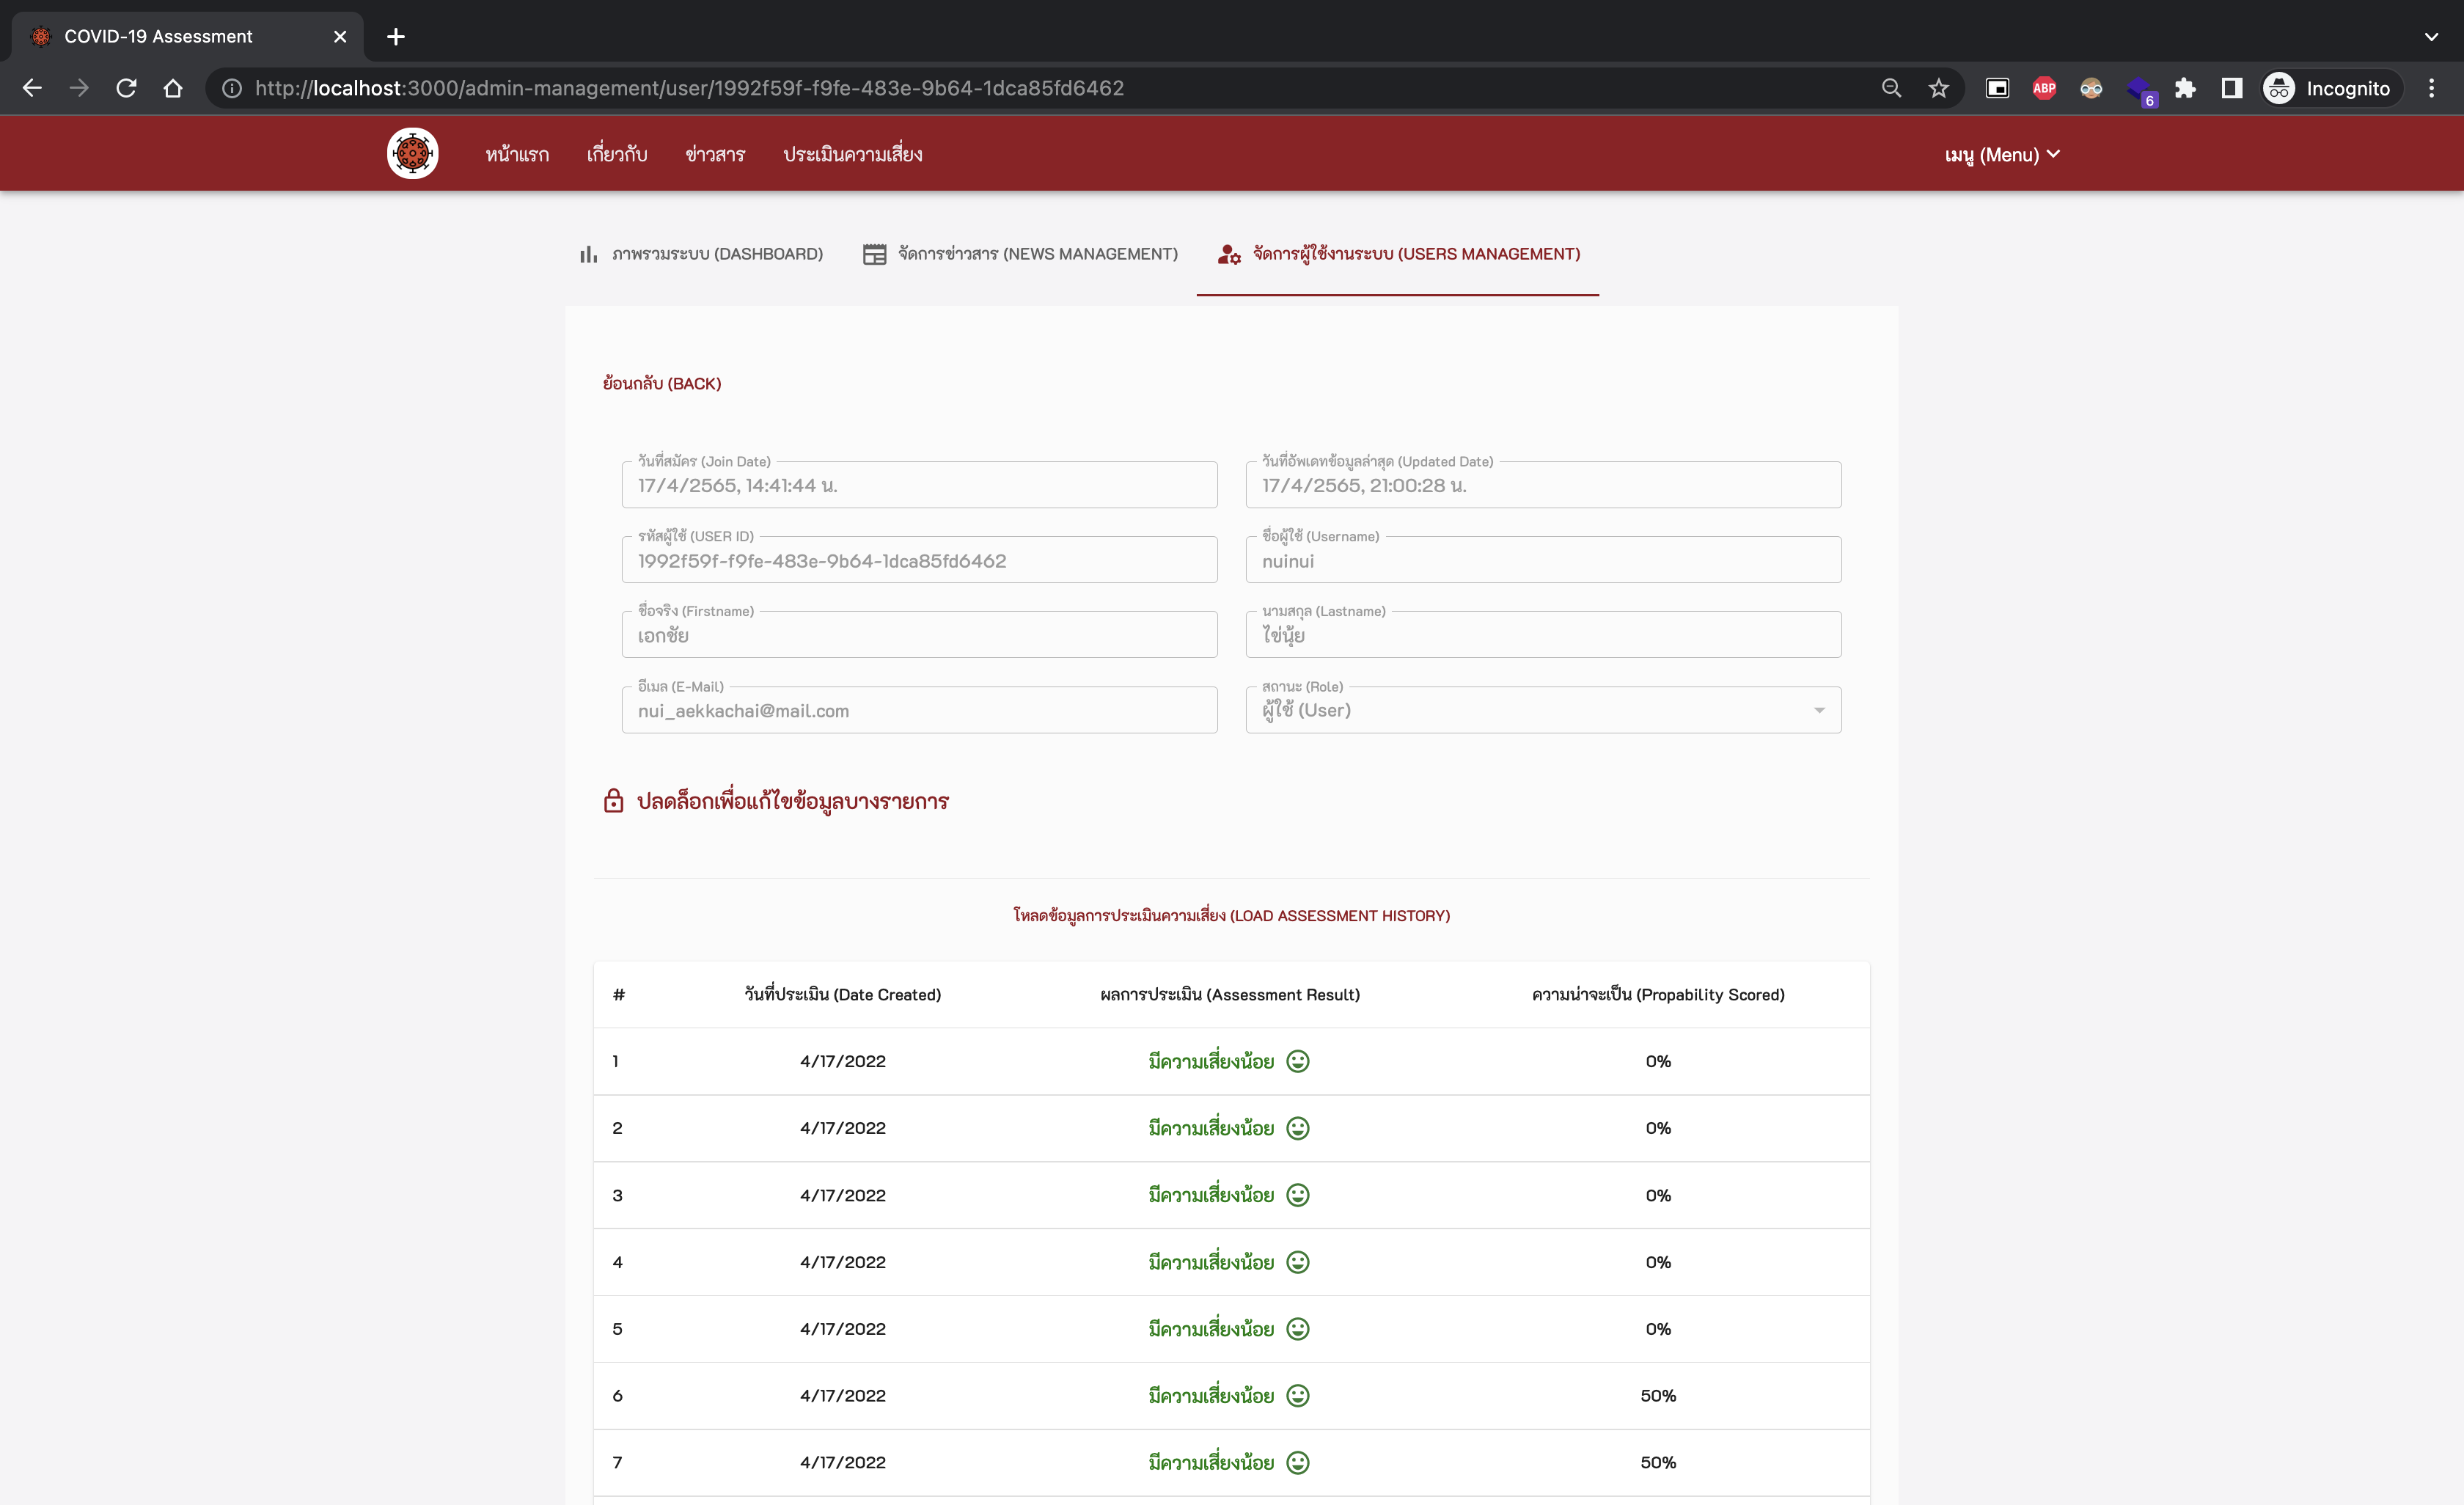Click smiley icon in assessment row 1
The image size is (2464, 1505).
1298,1061
